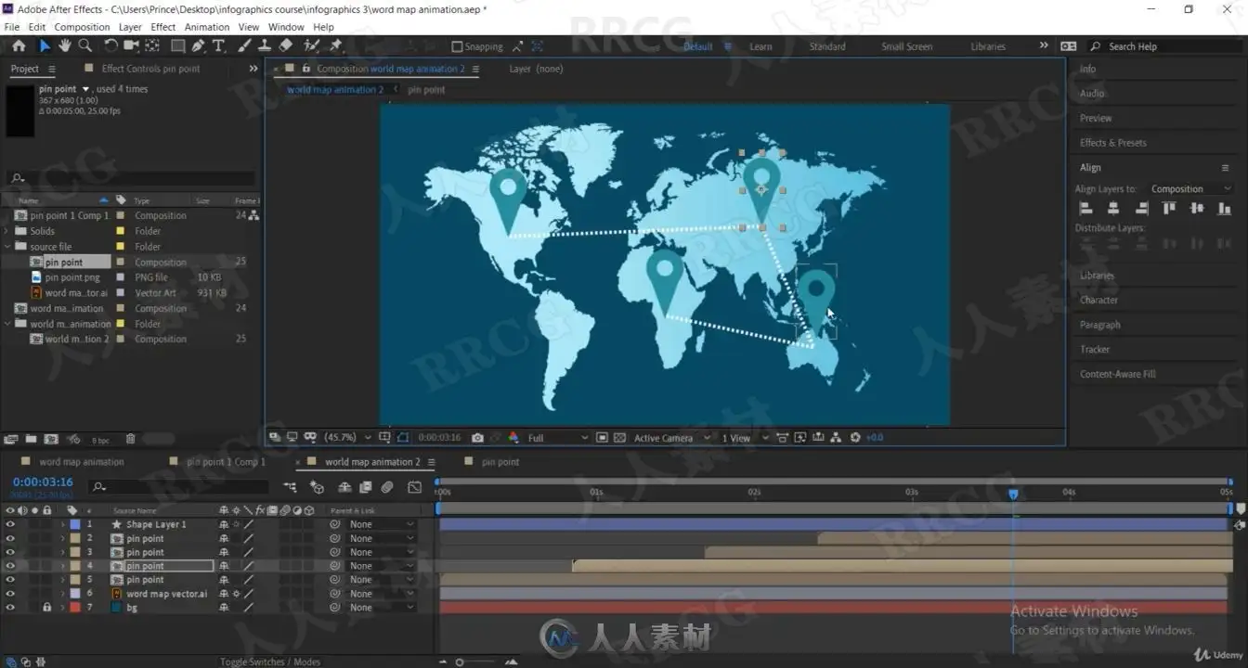Click the Graph Editor icon in timeline
Image resolution: width=1248 pixels, height=668 pixels.
click(x=414, y=486)
